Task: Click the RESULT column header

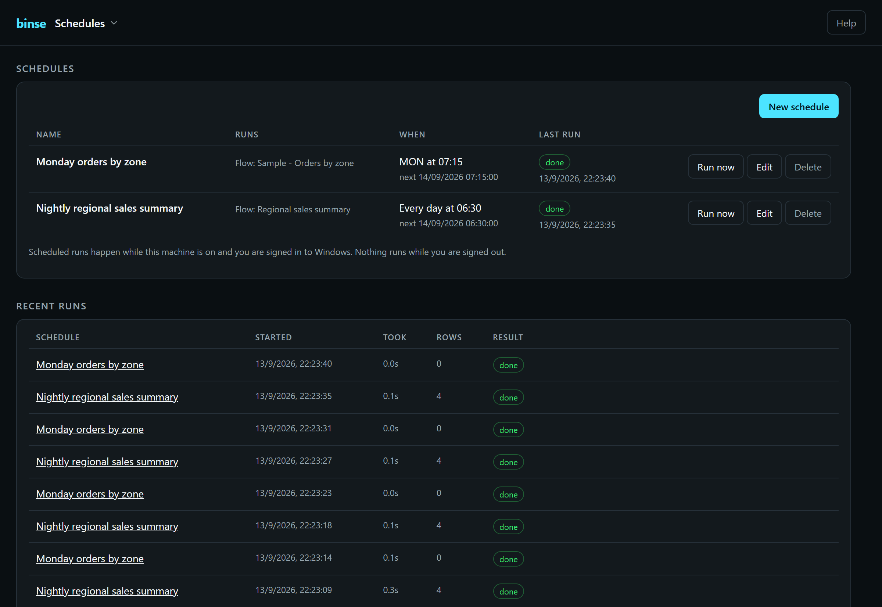Action: click(508, 337)
